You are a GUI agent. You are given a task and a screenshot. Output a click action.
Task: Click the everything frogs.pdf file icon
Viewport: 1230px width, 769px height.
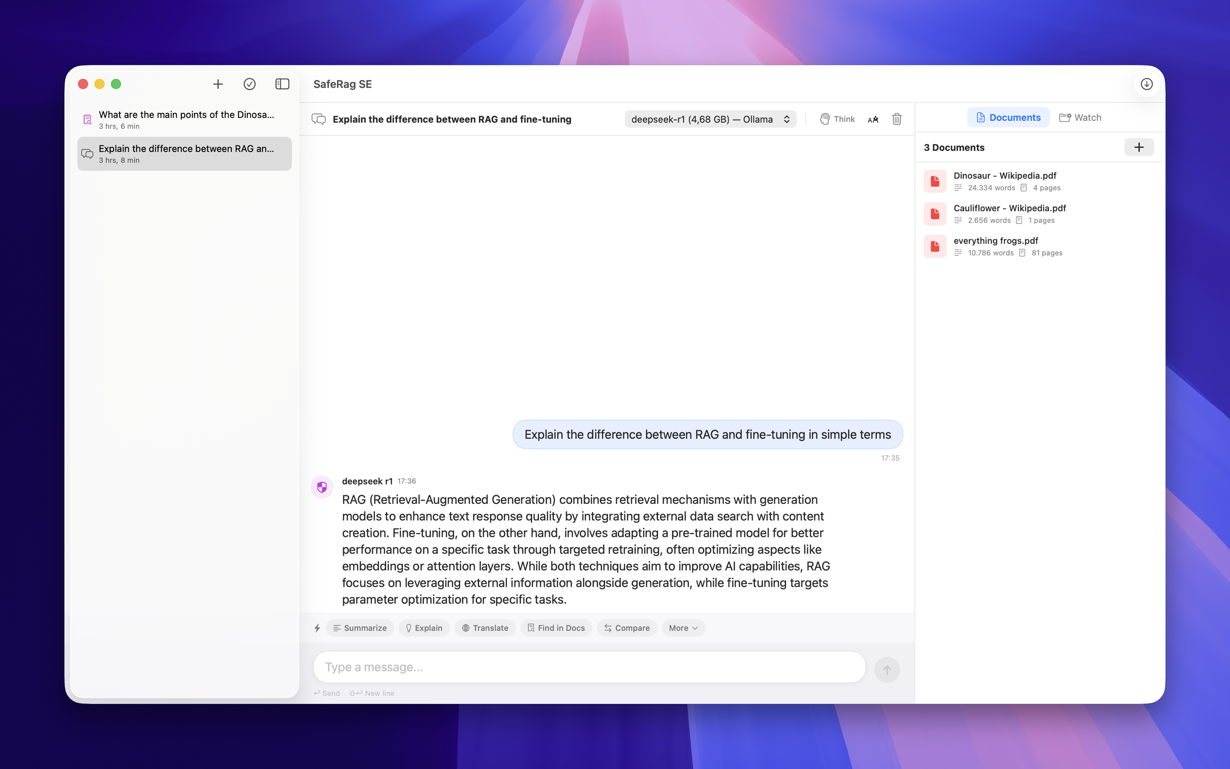click(935, 246)
